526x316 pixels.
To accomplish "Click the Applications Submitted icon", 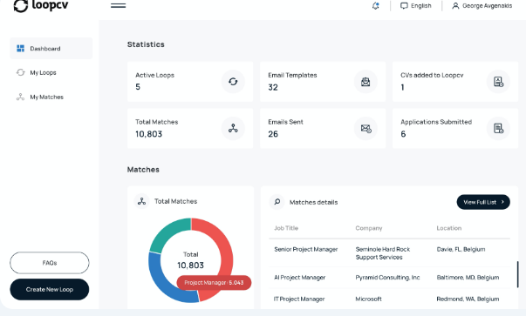I will tap(498, 128).
